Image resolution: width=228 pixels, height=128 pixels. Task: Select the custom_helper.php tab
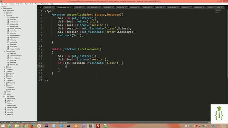63,7
